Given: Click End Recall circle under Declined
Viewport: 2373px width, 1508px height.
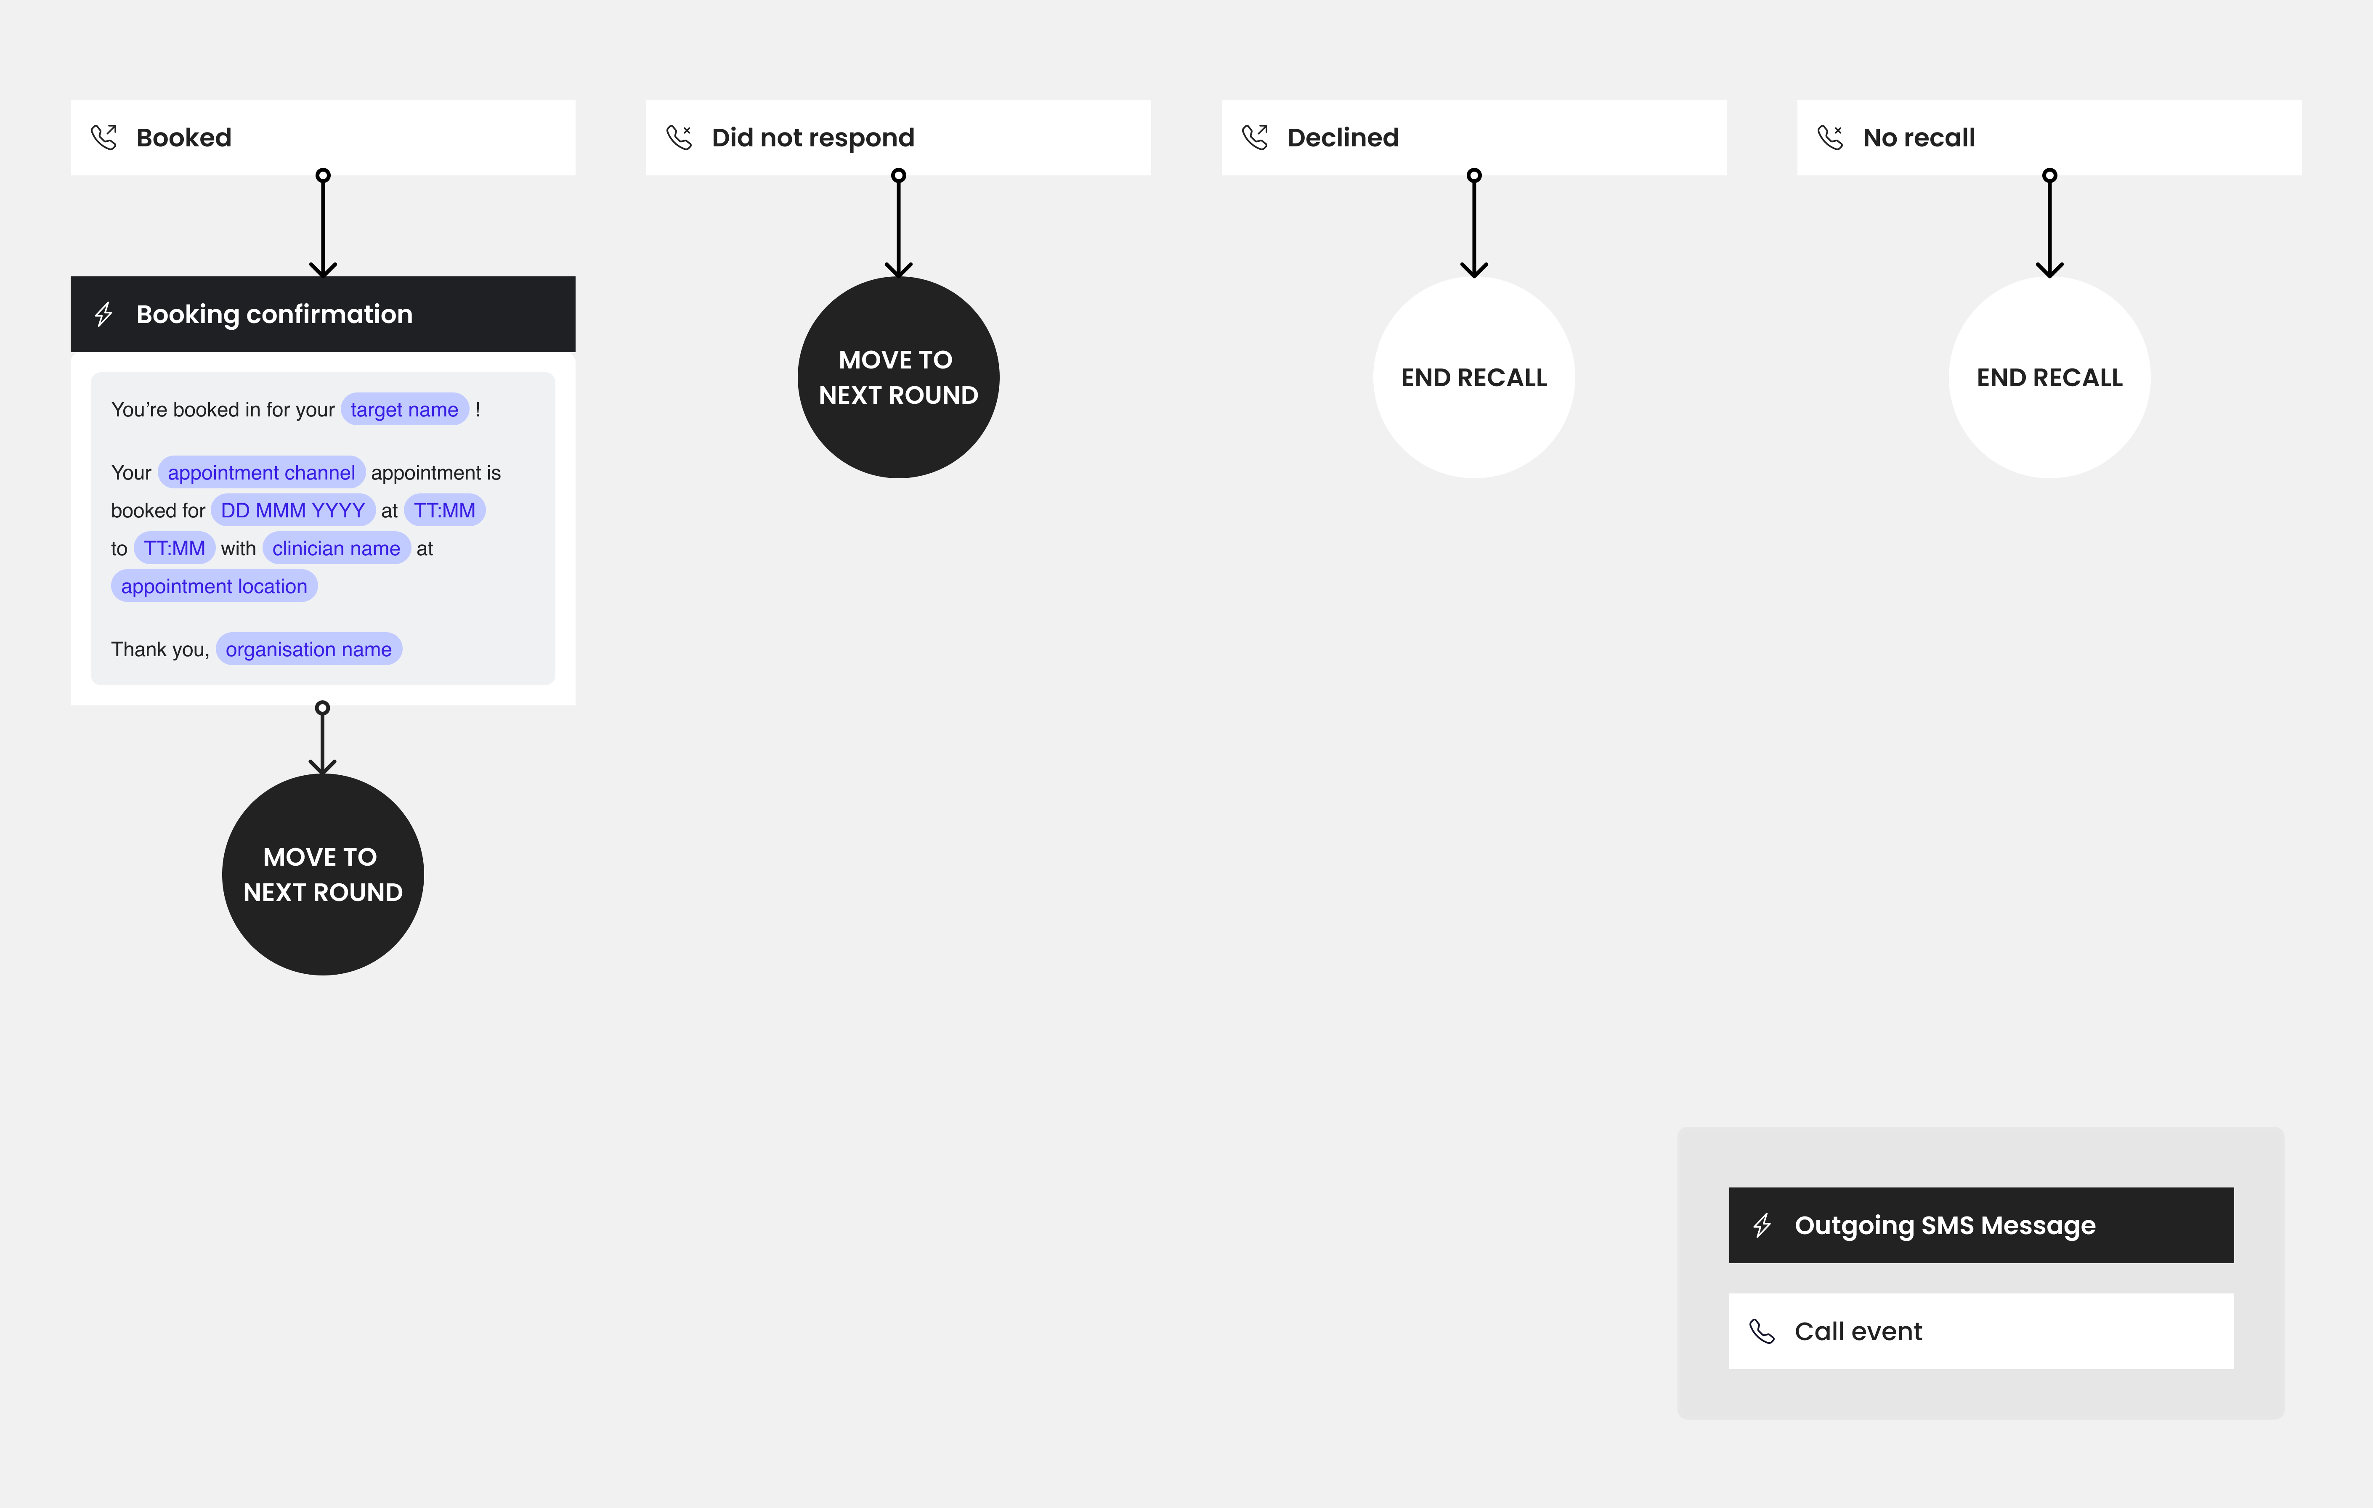Looking at the screenshot, I should coord(1474,377).
